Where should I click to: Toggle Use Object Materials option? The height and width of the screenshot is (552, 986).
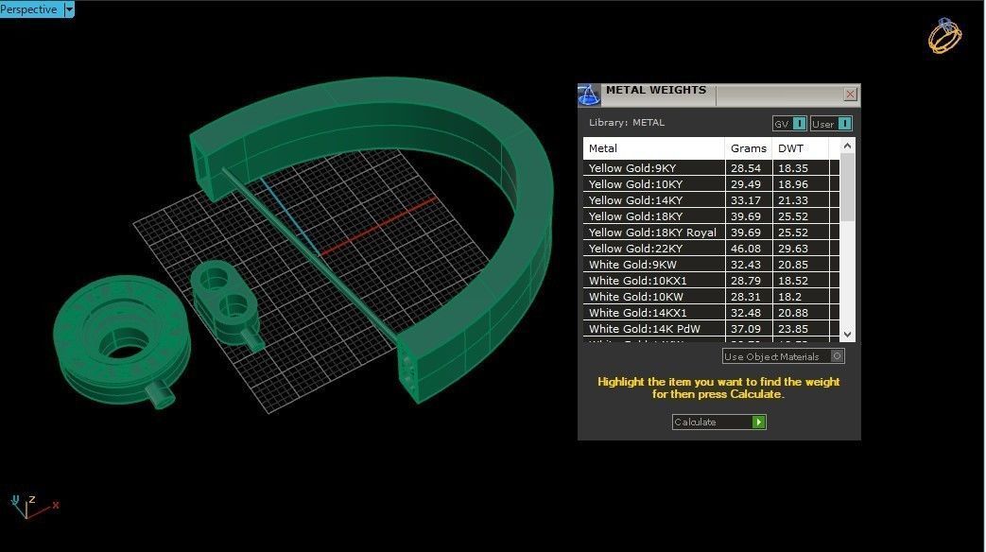point(784,356)
